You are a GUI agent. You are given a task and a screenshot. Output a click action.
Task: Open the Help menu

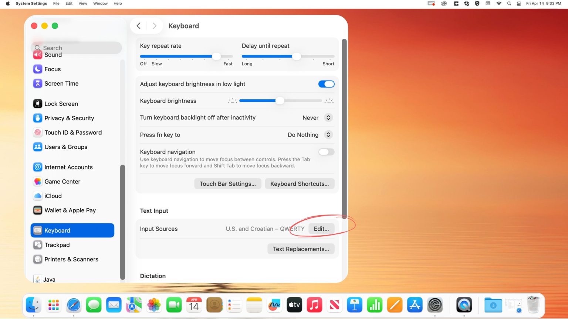pyautogui.click(x=117, y=3)
